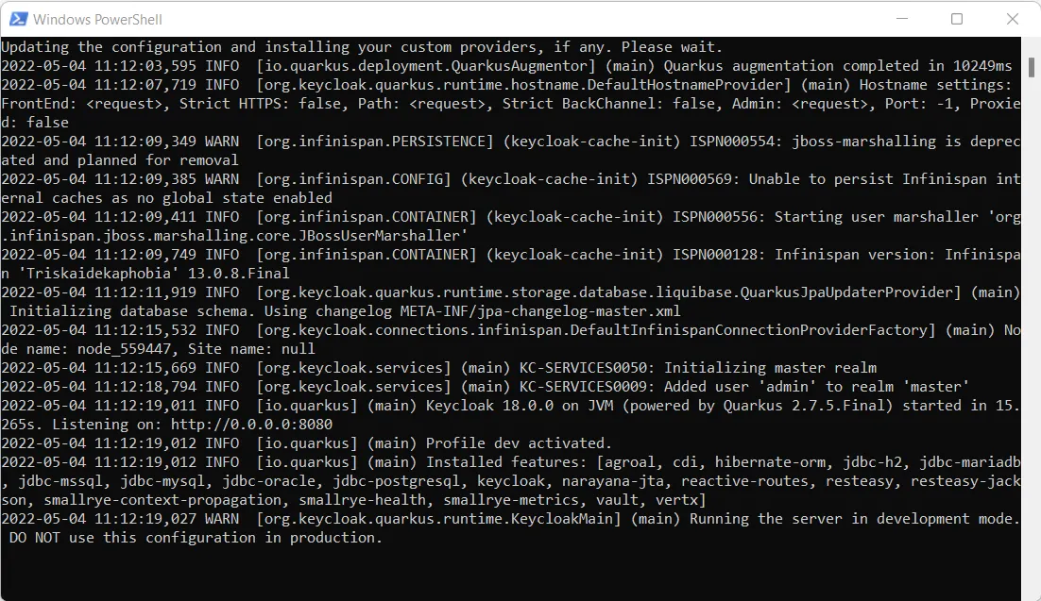
Task: Click the text 'http://0.0.0.0:8080'
Action: (251, 425)
